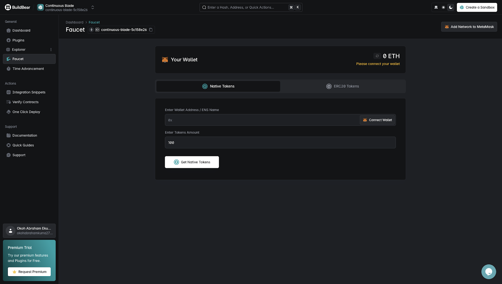Click the crown icon on Request Premium
The image size is (502, 284).
[x=14, y=272]
